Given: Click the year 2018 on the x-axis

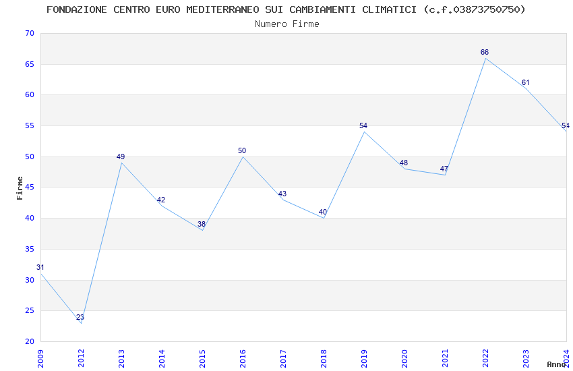Looking at the screenshot, I should pyautogui.click(x=324, y=359).
